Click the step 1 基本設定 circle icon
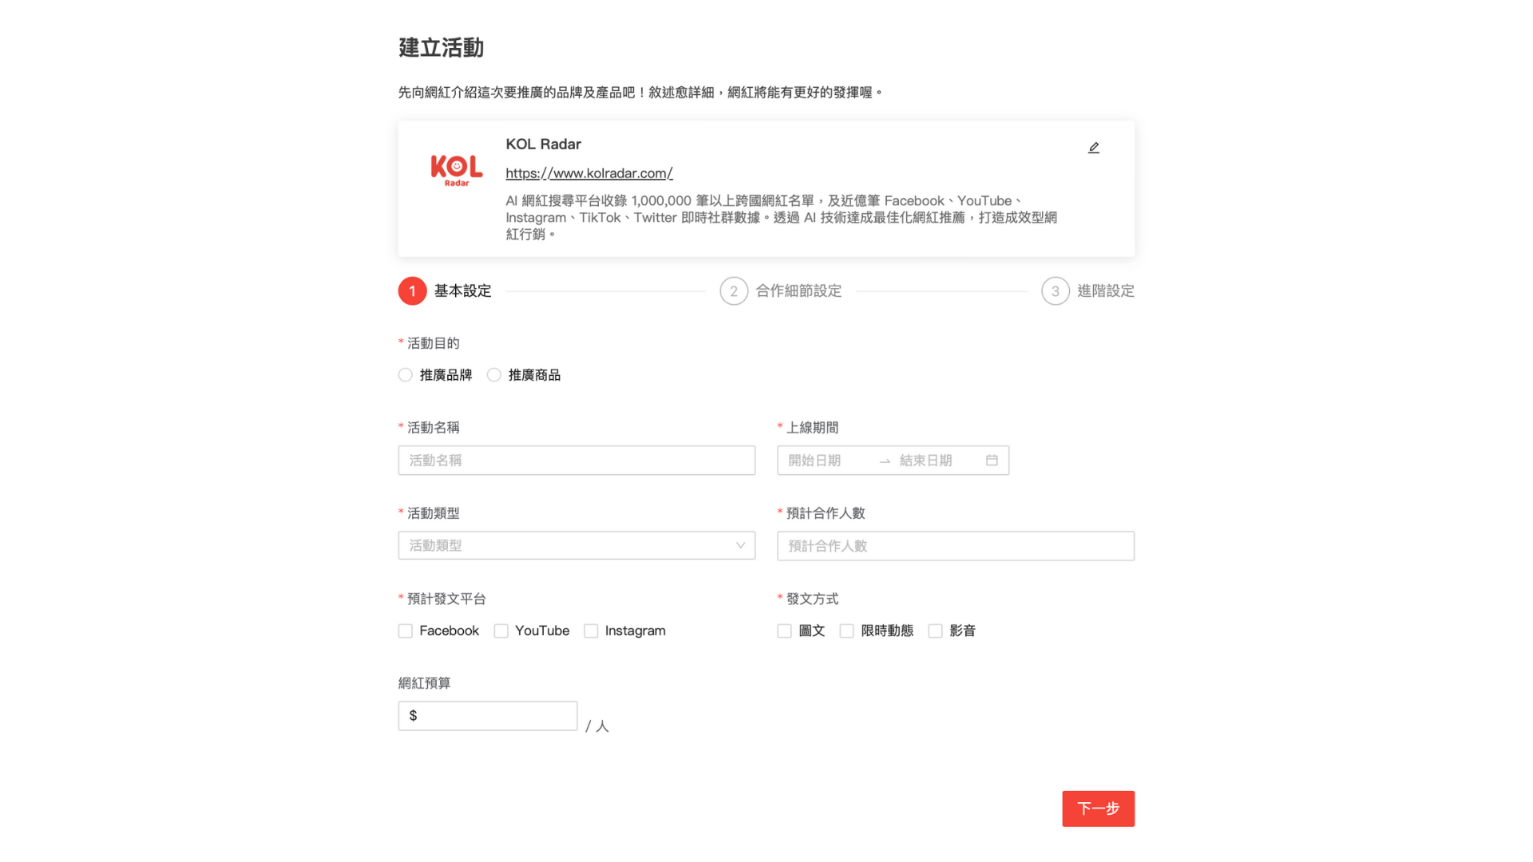1533x862 pixels. pyautogui.click(x=412, y=290)
